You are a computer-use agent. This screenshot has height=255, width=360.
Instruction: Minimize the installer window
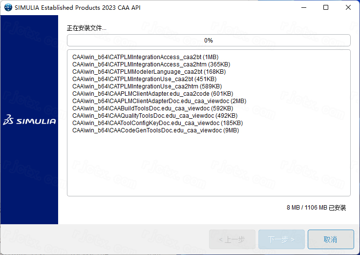point(304,8)
